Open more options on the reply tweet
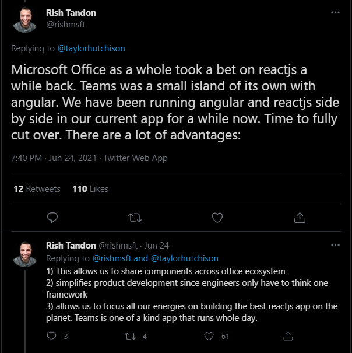 point(335,245)
